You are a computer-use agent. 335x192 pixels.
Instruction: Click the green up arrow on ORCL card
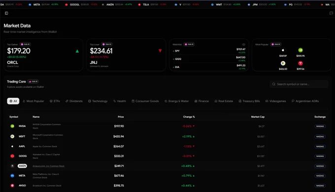coord(77,51)
